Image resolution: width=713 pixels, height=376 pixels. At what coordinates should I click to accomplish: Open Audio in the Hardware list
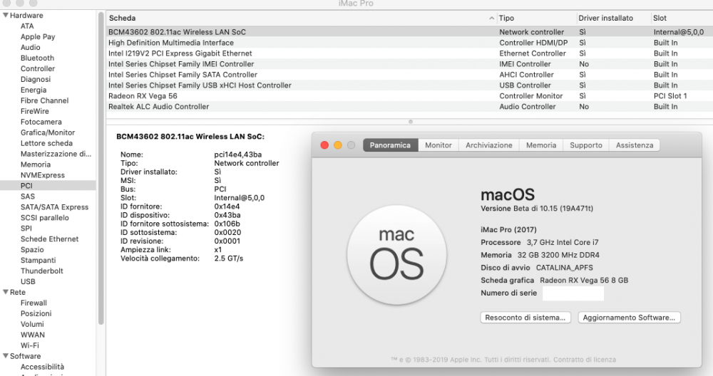click(30, 47)
